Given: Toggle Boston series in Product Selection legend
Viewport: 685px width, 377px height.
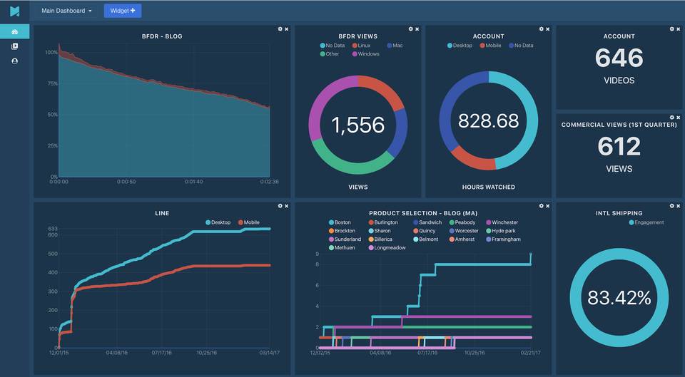Looking at the screenshot, I should 340,222.
